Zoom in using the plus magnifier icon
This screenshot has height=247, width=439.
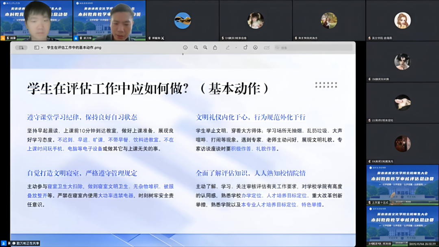click(x=205, y=48)
